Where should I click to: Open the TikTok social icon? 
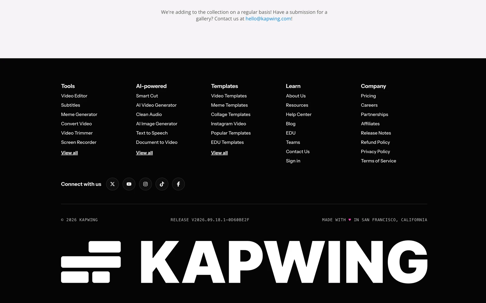click(x=162, y=184)
